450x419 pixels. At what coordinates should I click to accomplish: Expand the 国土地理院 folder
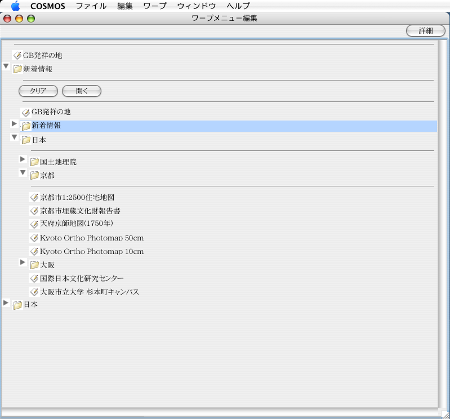tap(23, 159)
